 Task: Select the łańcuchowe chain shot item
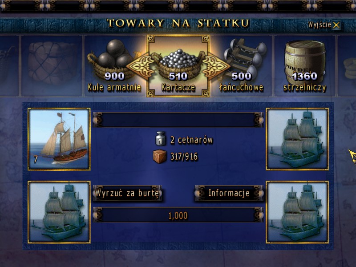[241, 66]
